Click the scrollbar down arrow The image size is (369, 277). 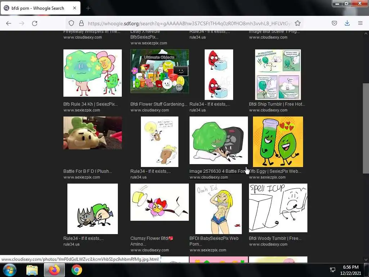point(366,260)
